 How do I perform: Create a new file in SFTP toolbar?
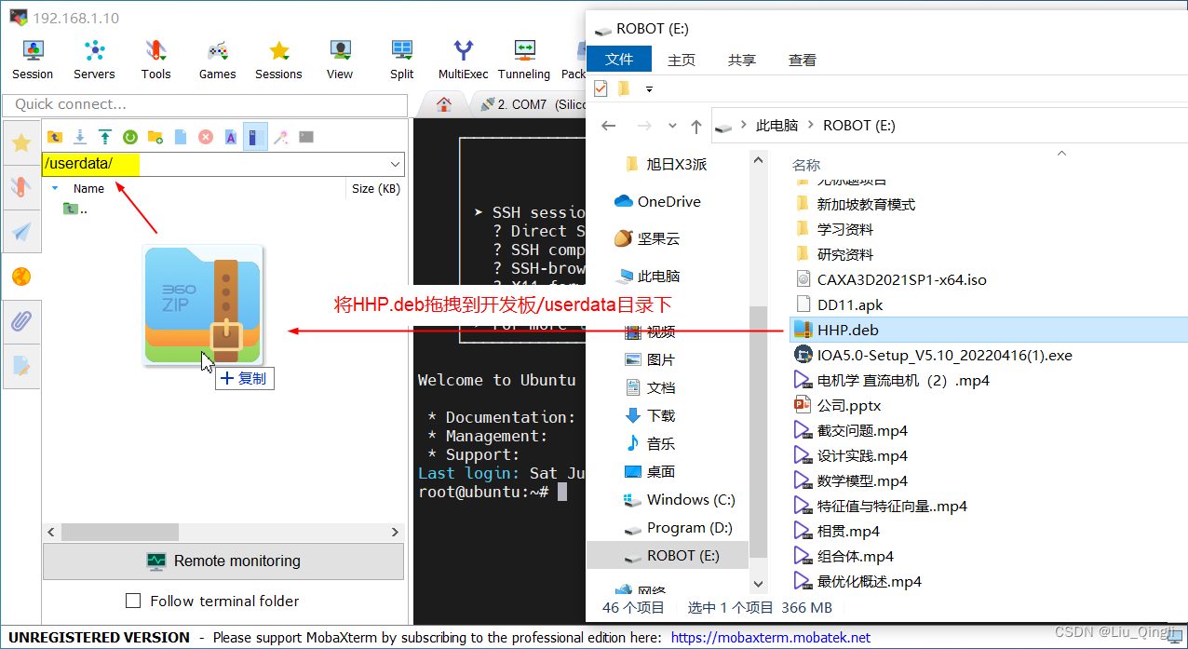point(181,137)
